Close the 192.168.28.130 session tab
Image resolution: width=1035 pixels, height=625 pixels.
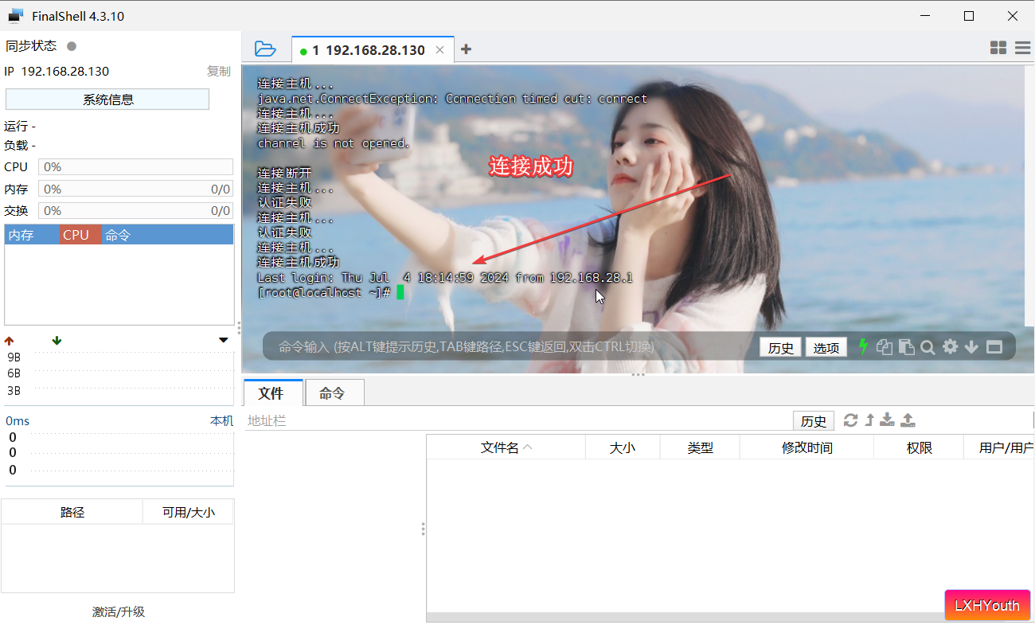(x=439, y=50)
